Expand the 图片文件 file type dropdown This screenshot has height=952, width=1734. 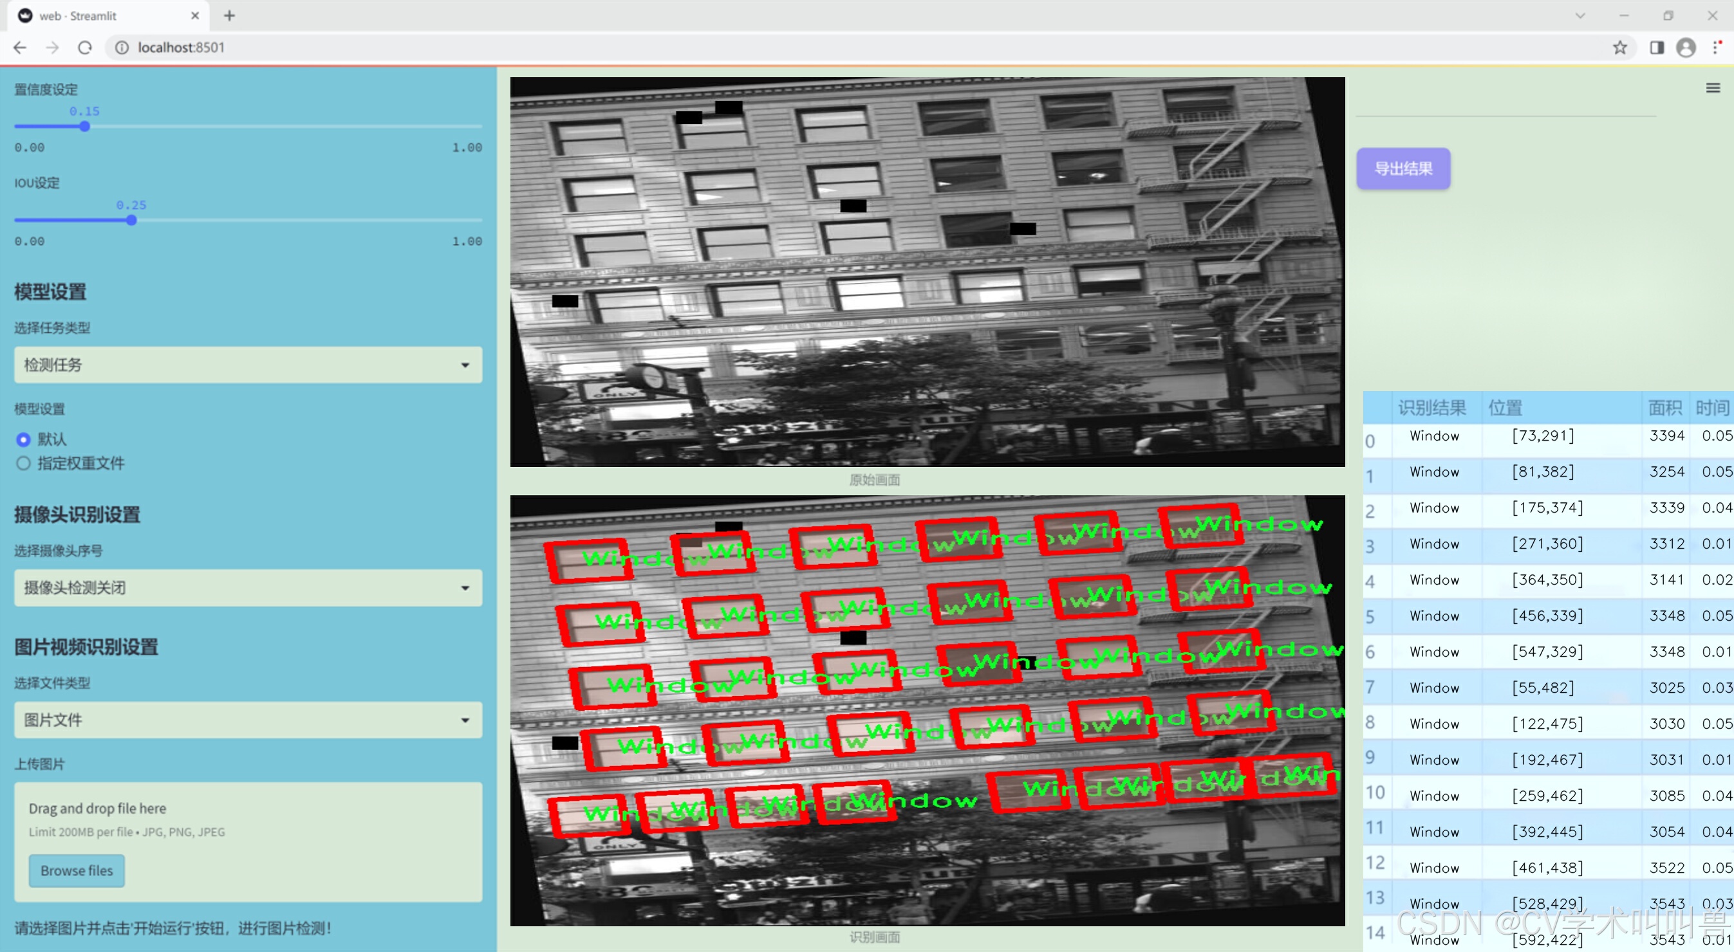click(248, 720)
